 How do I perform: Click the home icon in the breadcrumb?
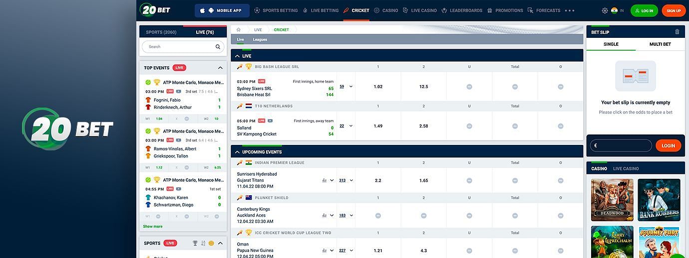pos(239,30)
